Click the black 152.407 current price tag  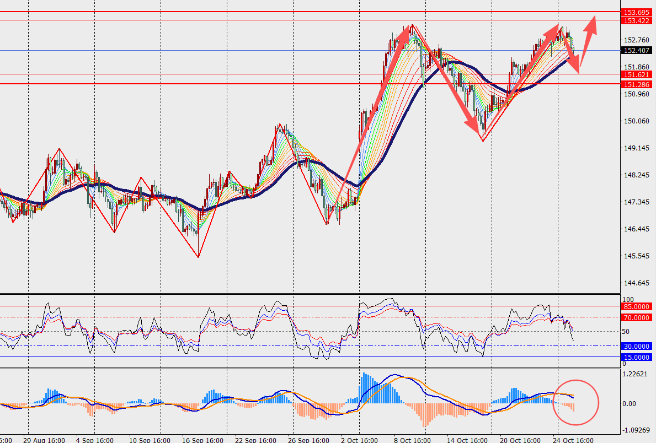(x=637, y=51)
